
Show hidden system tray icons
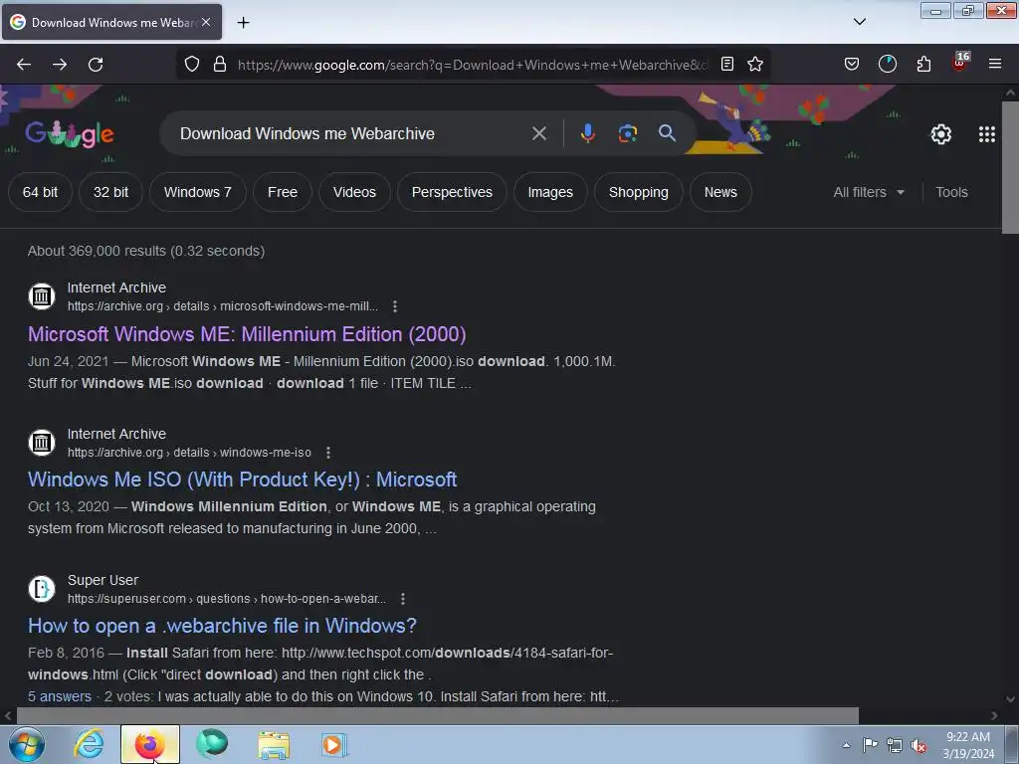[846, 745]
